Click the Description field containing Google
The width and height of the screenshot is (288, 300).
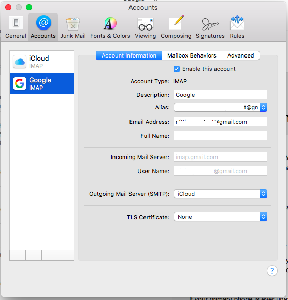tap(220, 95)
